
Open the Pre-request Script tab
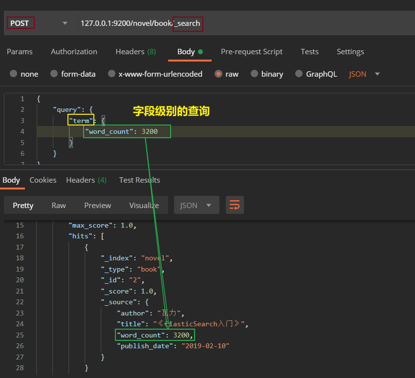pos(252,52)
